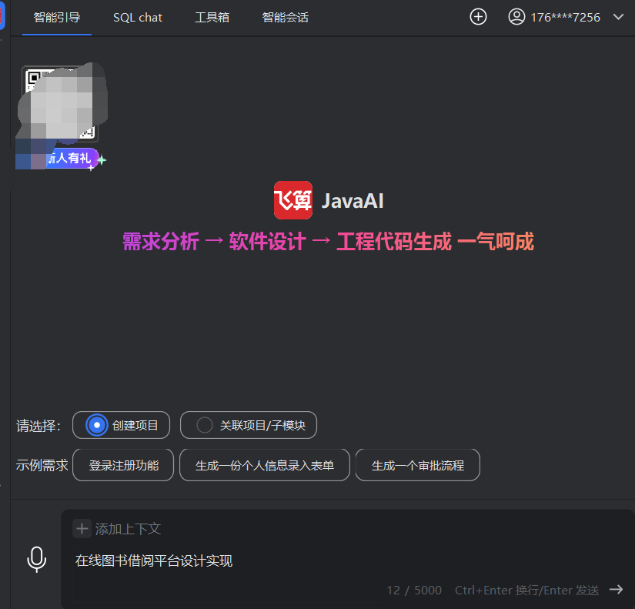
Task: Click the blurred QR code thumbnail
Action: pyautogui.click(x=60, y=104)
